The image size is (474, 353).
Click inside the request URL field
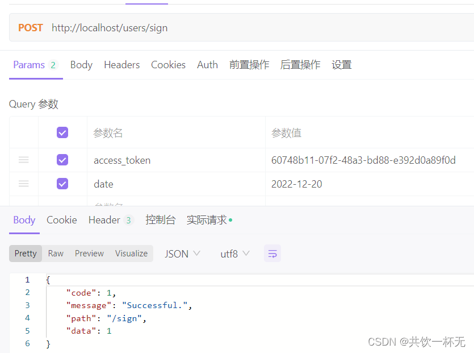(142, 27)
